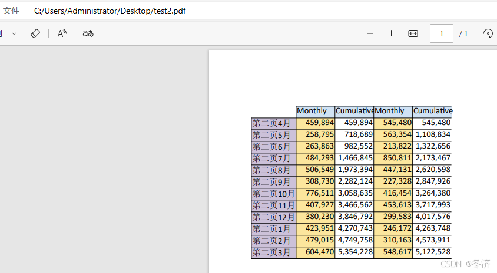This screenshot has height=273, width=497.
Task: Select the value 447,131
Action: click(x=397, y=169)
